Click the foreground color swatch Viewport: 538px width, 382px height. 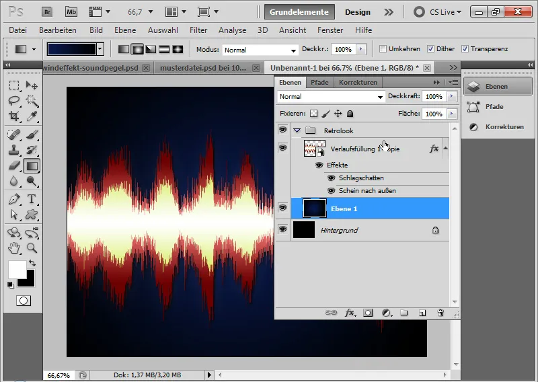pyautogui.click(x=17, y=270)
